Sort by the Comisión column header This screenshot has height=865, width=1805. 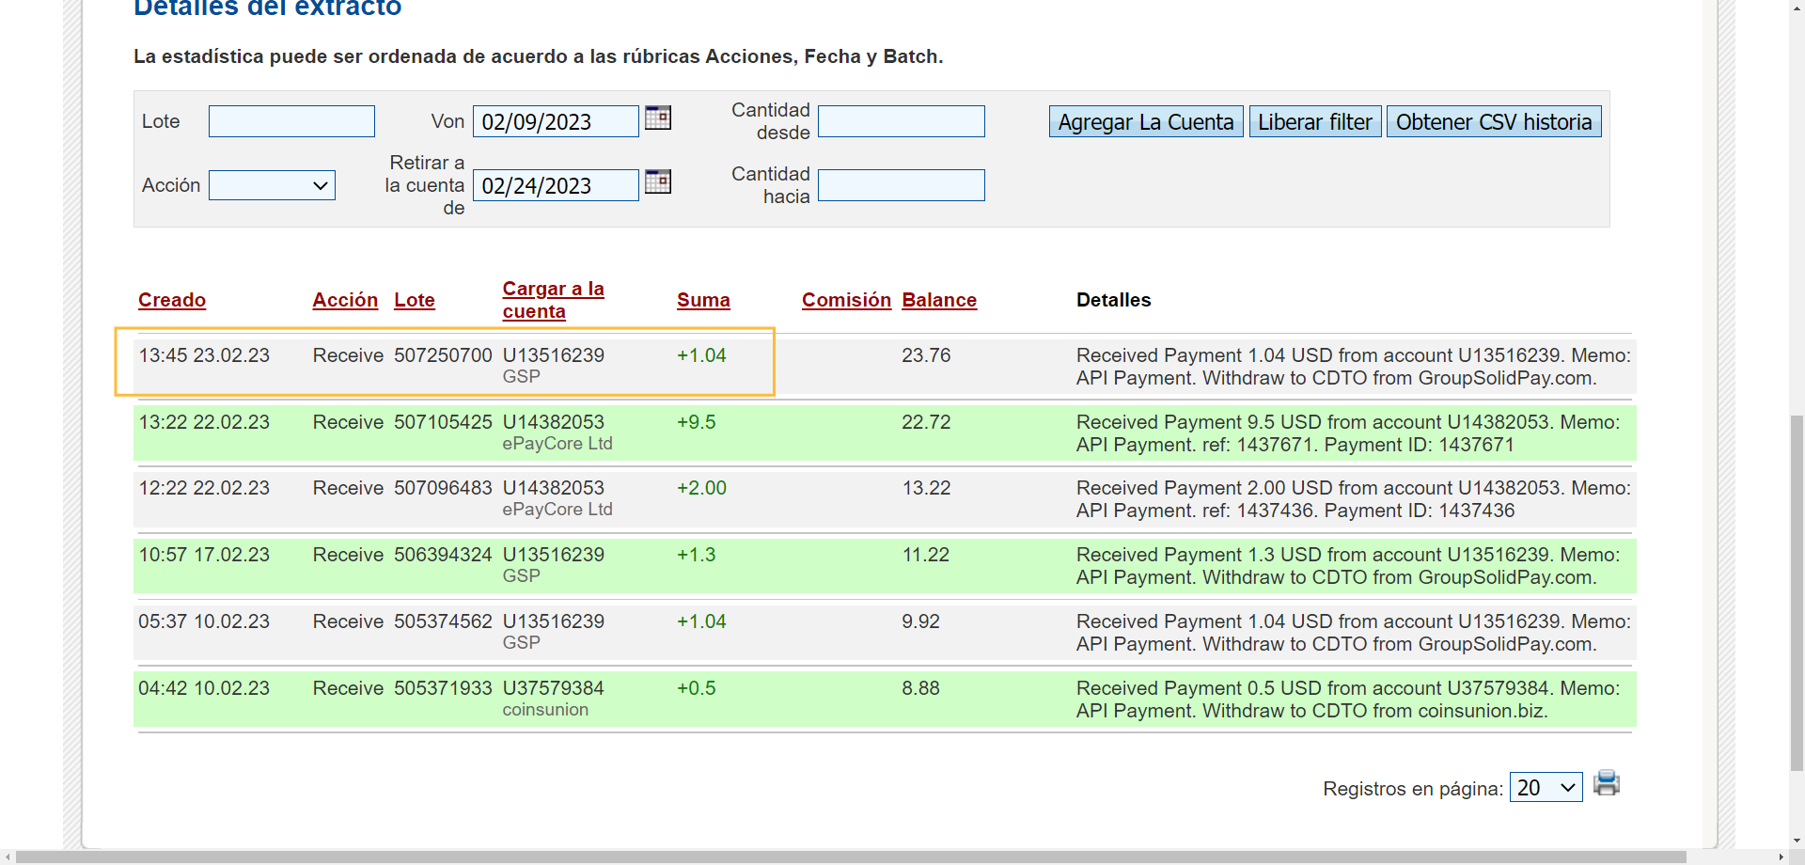pos(846,300)
